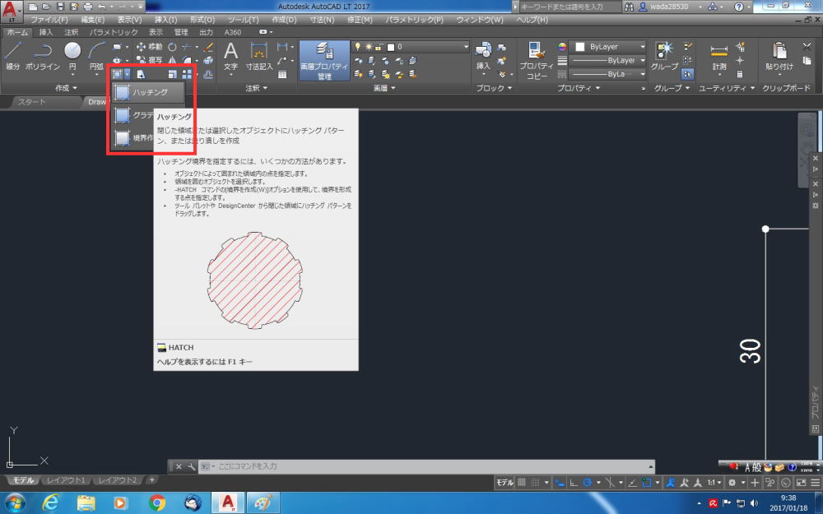Screen dimensions: 823x514
Task: Click the object color wheel icon
Action: 562,47
